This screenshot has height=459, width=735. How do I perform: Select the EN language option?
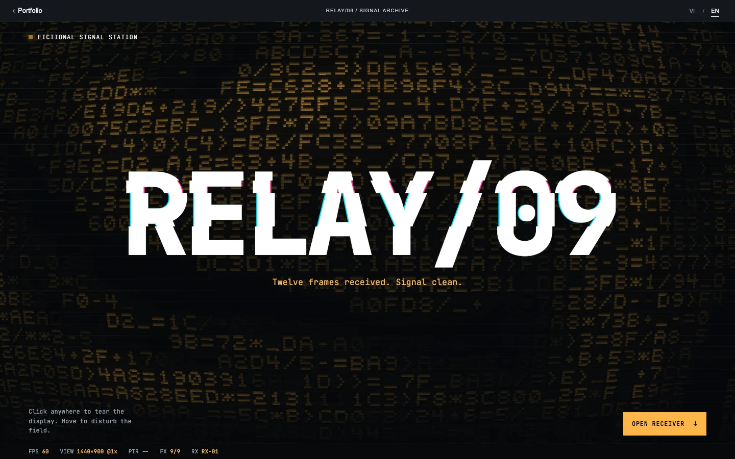coord(715,11)
